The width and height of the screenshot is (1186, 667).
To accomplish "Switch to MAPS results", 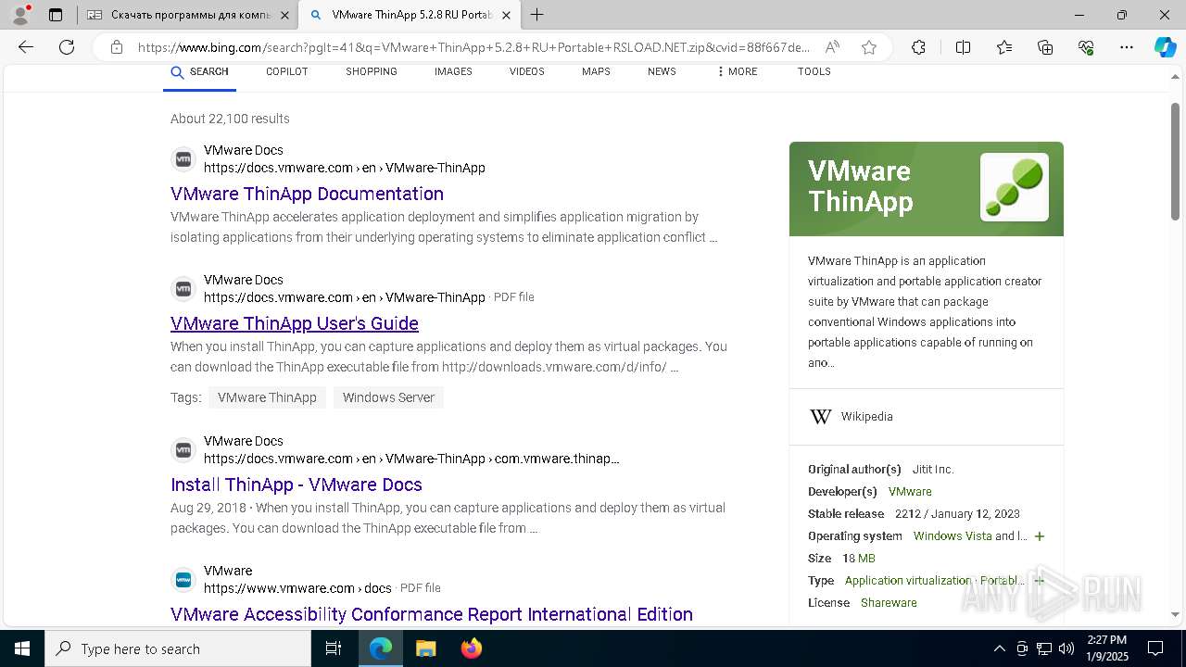I will 596,72.
